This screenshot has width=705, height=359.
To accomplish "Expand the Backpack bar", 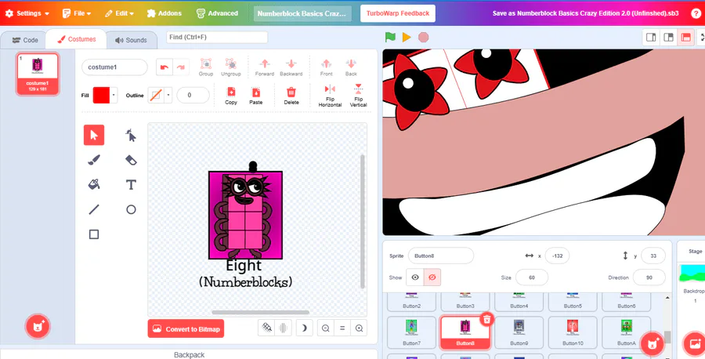I will point(189,354).
